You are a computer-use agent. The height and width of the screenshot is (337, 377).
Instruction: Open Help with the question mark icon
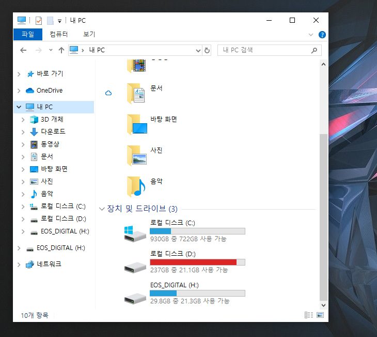[x=322, y=35]
